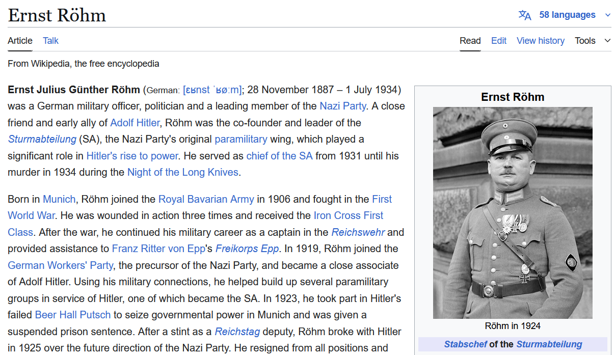
Task: Open Sturmabteilung link in infobox header
Action: 549,344
